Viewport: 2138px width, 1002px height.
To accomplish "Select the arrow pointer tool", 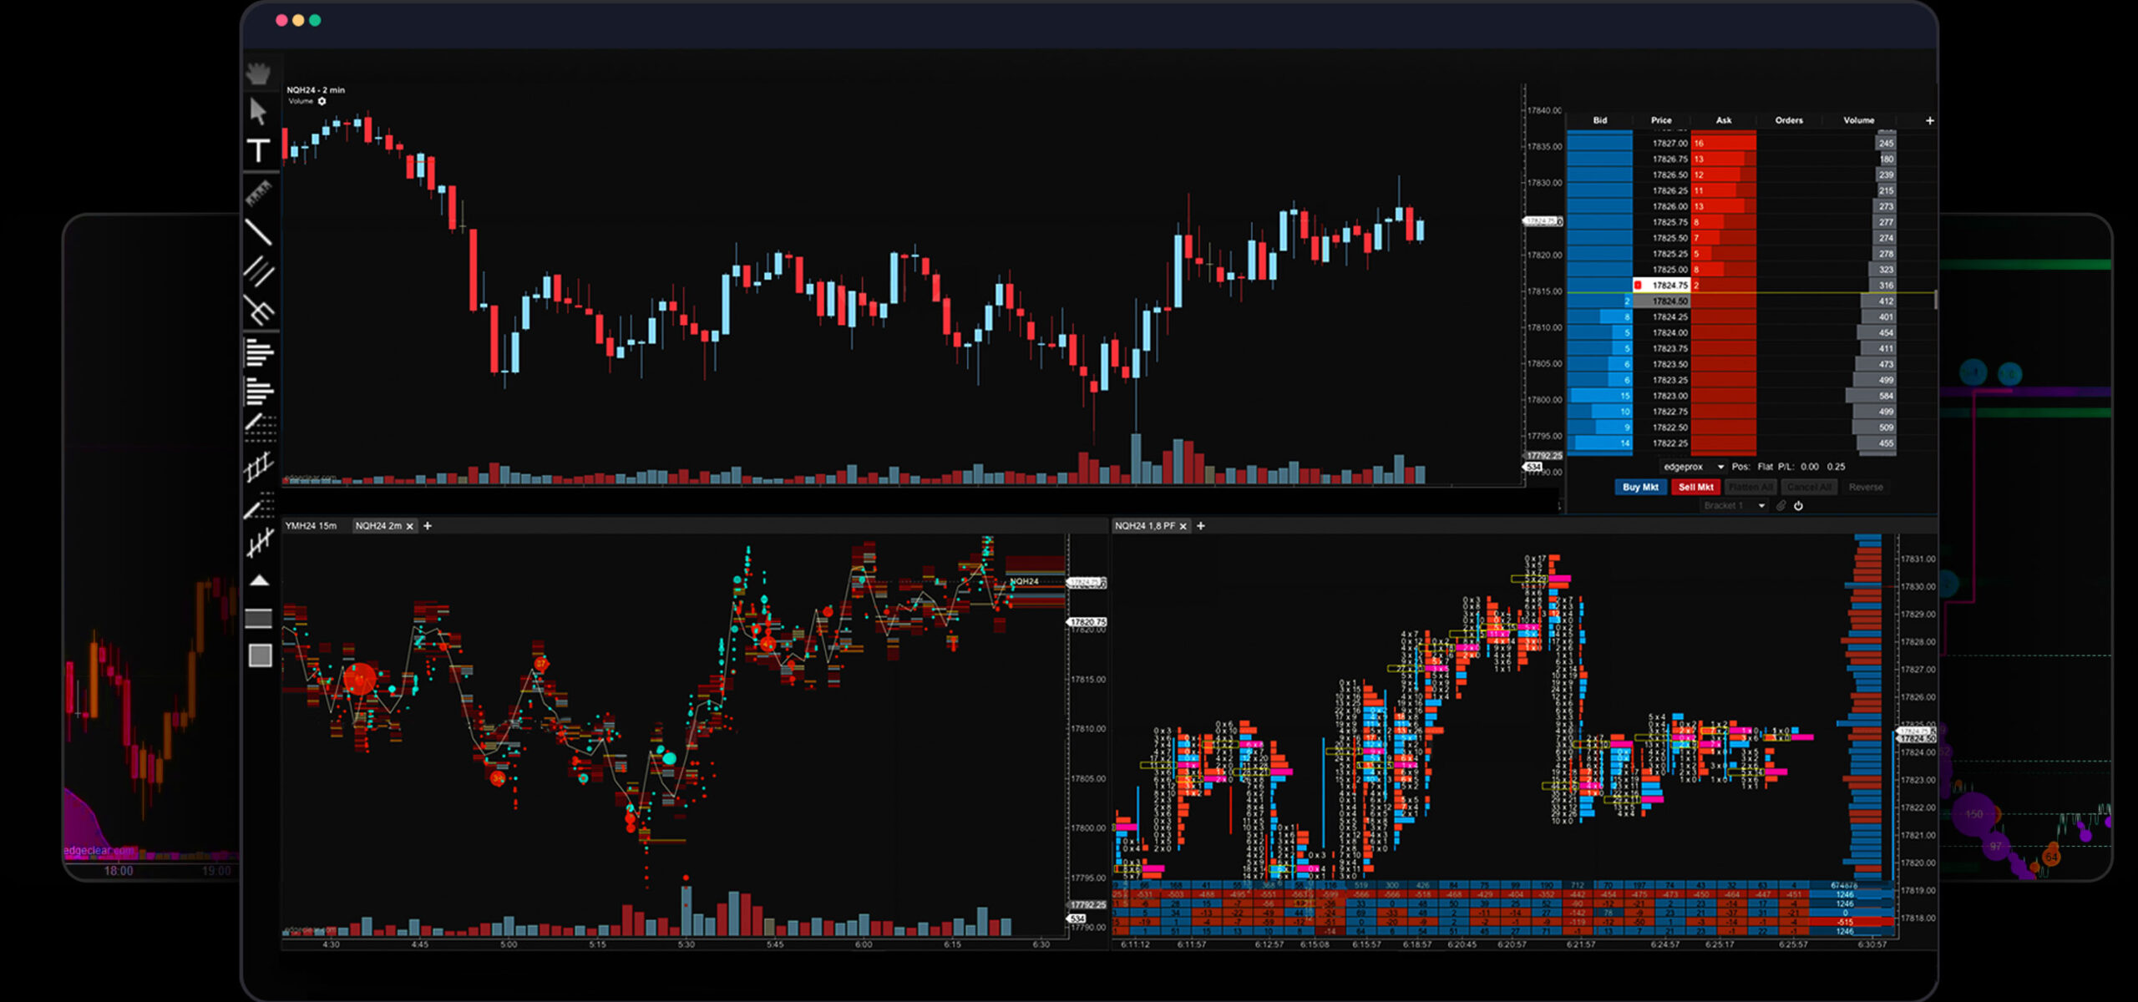I will pos(258,111).
